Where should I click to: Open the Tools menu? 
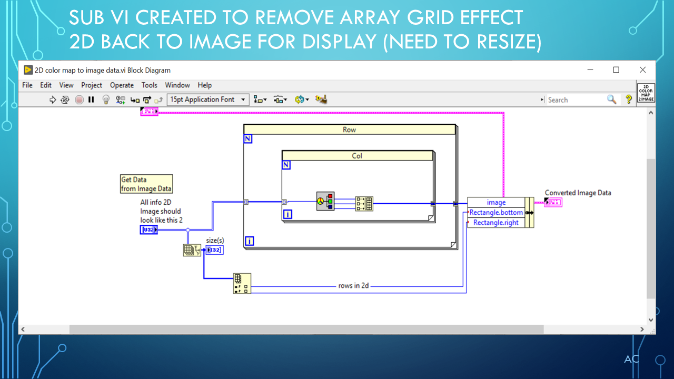click(149, 85)
